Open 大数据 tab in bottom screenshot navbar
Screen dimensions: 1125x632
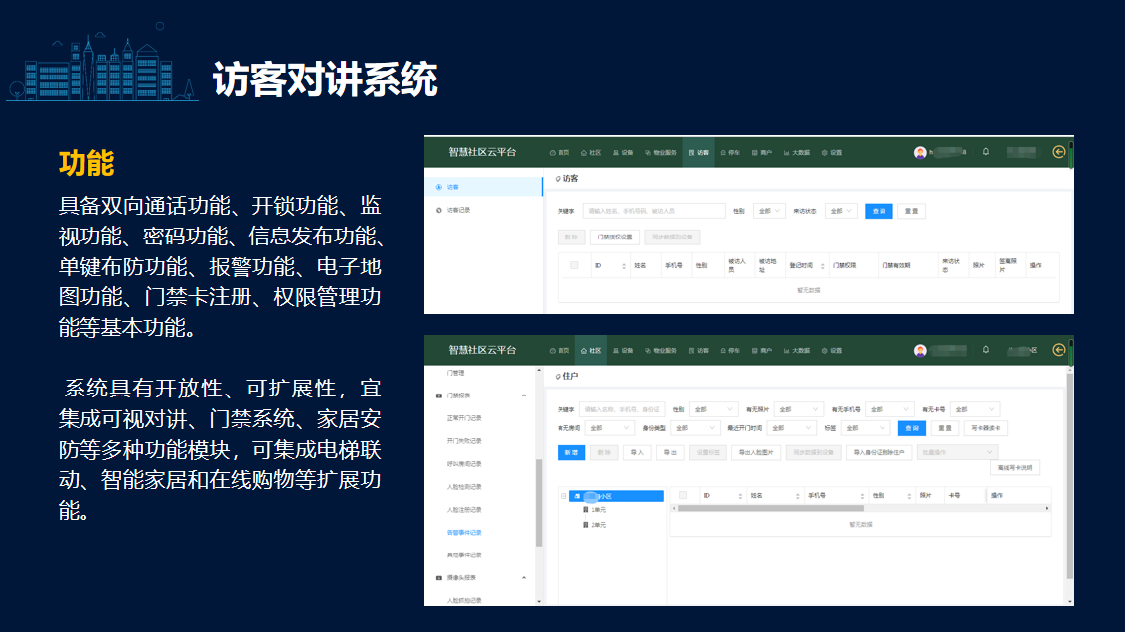click(x=797, y=351)
